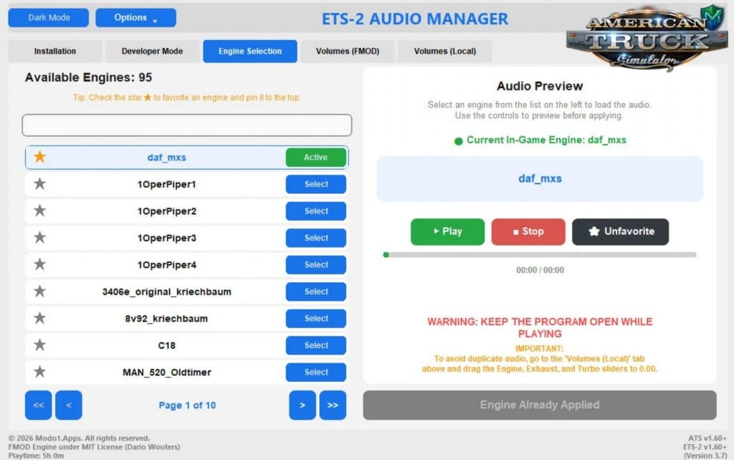Click the Version 3.7 footer text
This screenshot has width=734, height=460.
point(705,455)
